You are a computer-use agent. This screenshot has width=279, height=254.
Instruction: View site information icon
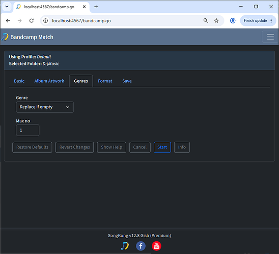45,21
